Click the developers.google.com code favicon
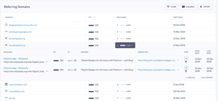 [6, 32]
